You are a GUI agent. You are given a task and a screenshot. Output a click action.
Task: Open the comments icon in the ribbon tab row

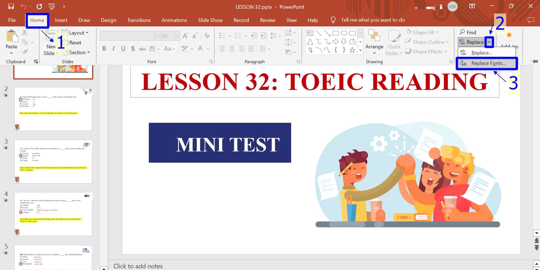click(x=531, y=20)
